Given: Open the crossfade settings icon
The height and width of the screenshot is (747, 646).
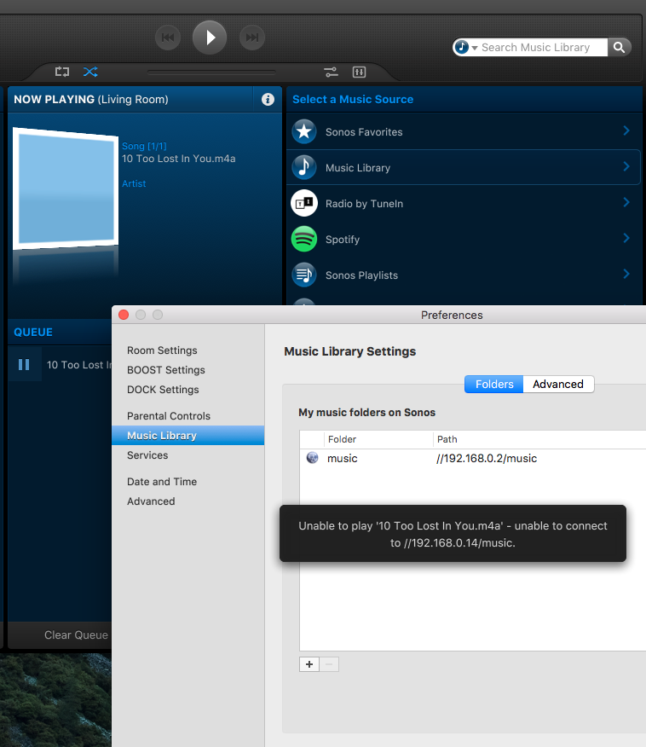Looking at the screenshot, I should (331, 72).
